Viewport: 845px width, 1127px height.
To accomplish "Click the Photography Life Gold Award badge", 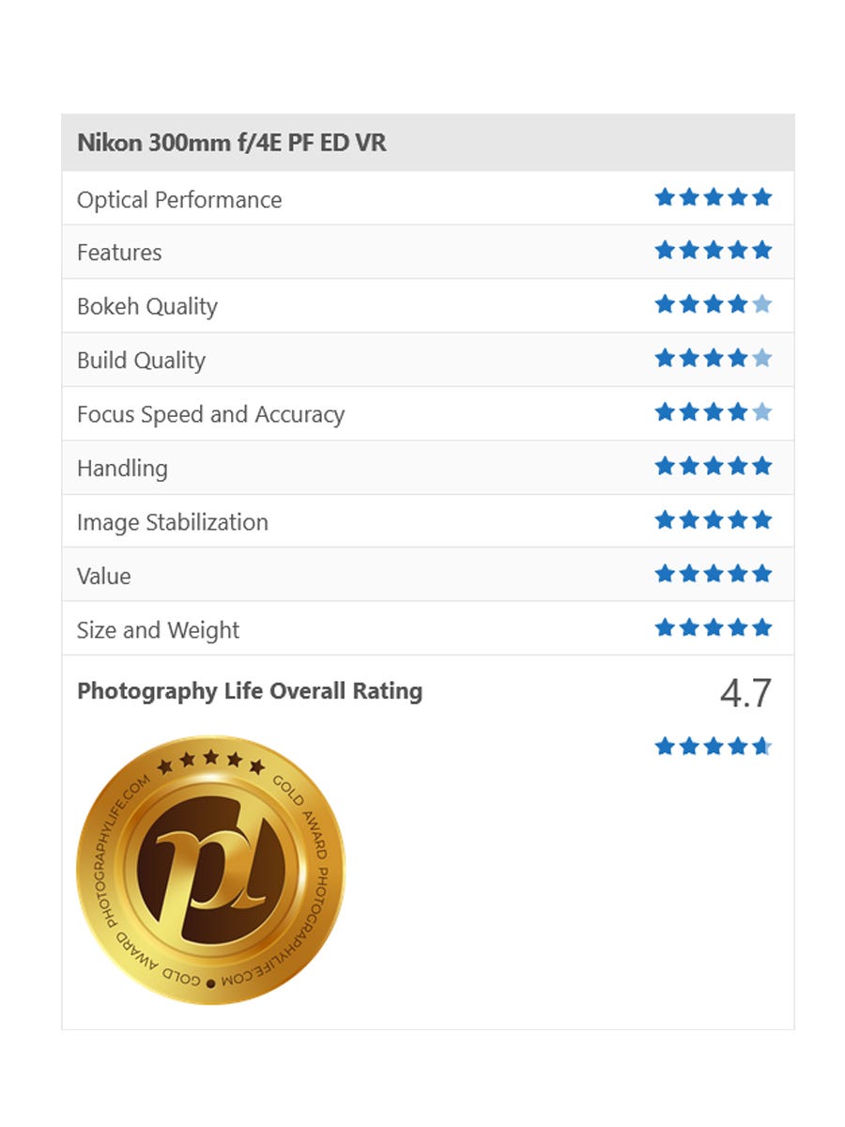I will 210,870.
